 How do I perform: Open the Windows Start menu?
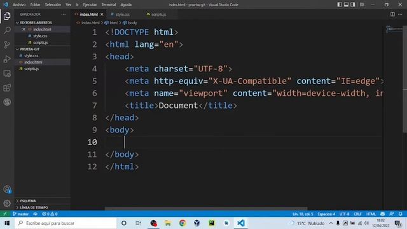click(7, 223)
